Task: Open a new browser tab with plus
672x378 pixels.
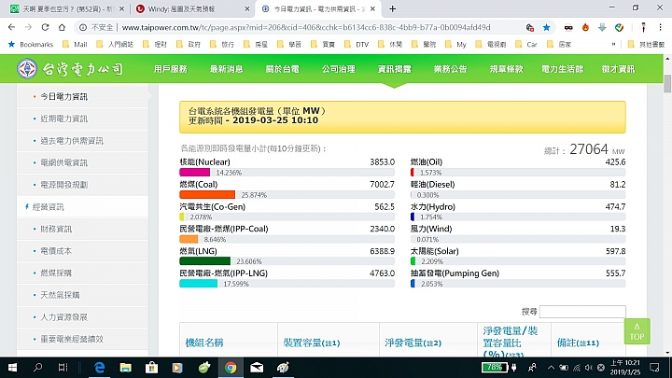Action: coord(393,8)
